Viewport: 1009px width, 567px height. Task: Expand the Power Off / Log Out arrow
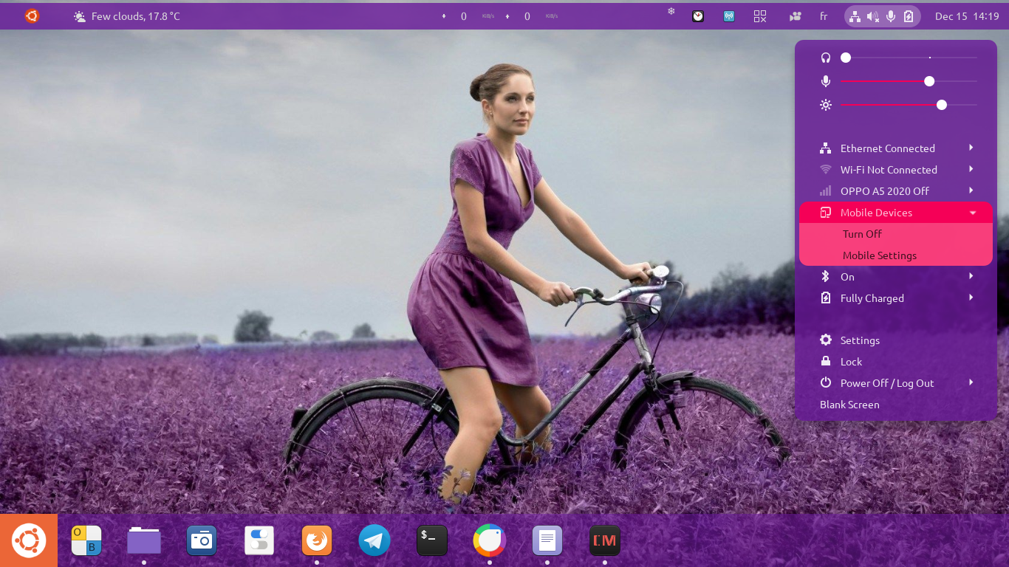tap(971, 382)
